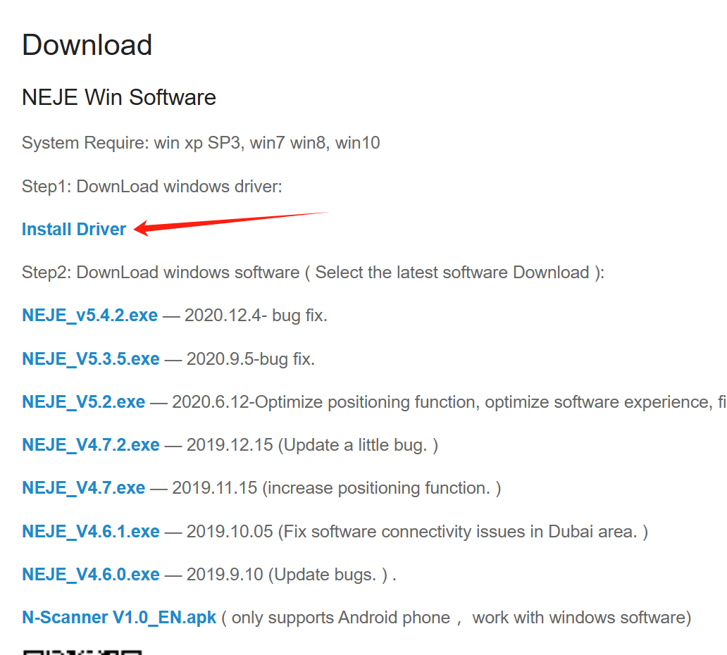The height and width of the screenshot is (655, 727).
Task: Download NEJE_V5.2.exe
Action: point(83,402)
